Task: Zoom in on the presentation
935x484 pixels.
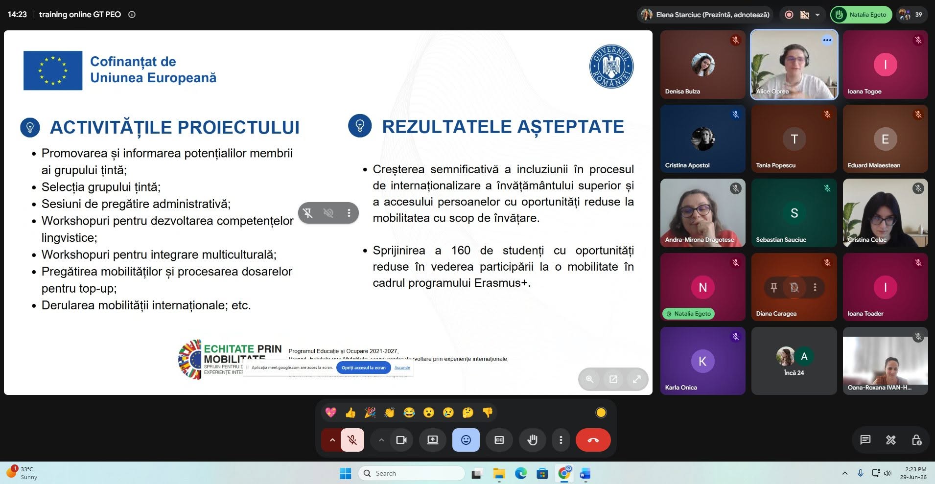Action: pyautogui.click(x=590, y=379)
